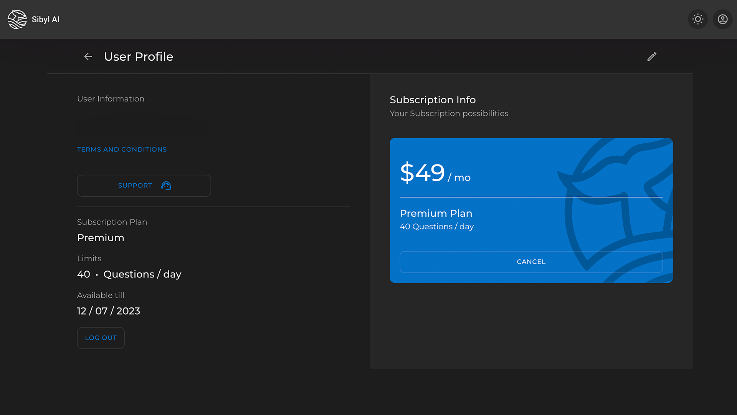The image size is (737, 415).
Task: Go back using the left arrow
Action: coord(88,56)
